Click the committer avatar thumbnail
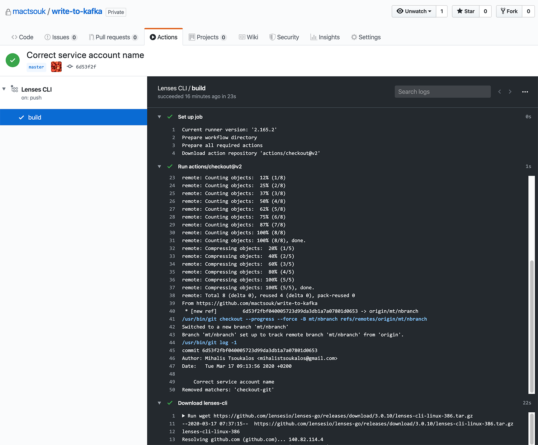This screenshot has height=445, width=538. (56, 67)
